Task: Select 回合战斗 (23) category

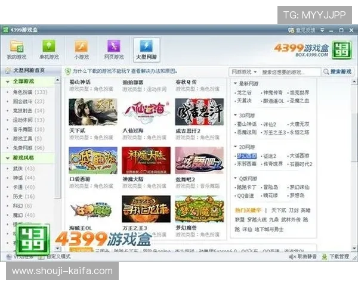Action: (x=28, y=101)
